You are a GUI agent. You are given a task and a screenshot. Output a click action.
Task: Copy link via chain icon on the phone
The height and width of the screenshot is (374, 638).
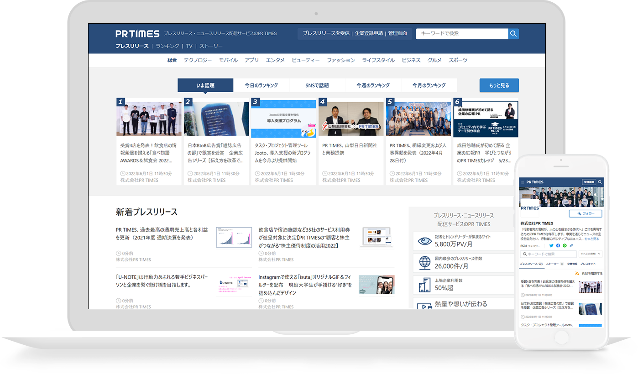click(571, 246)
